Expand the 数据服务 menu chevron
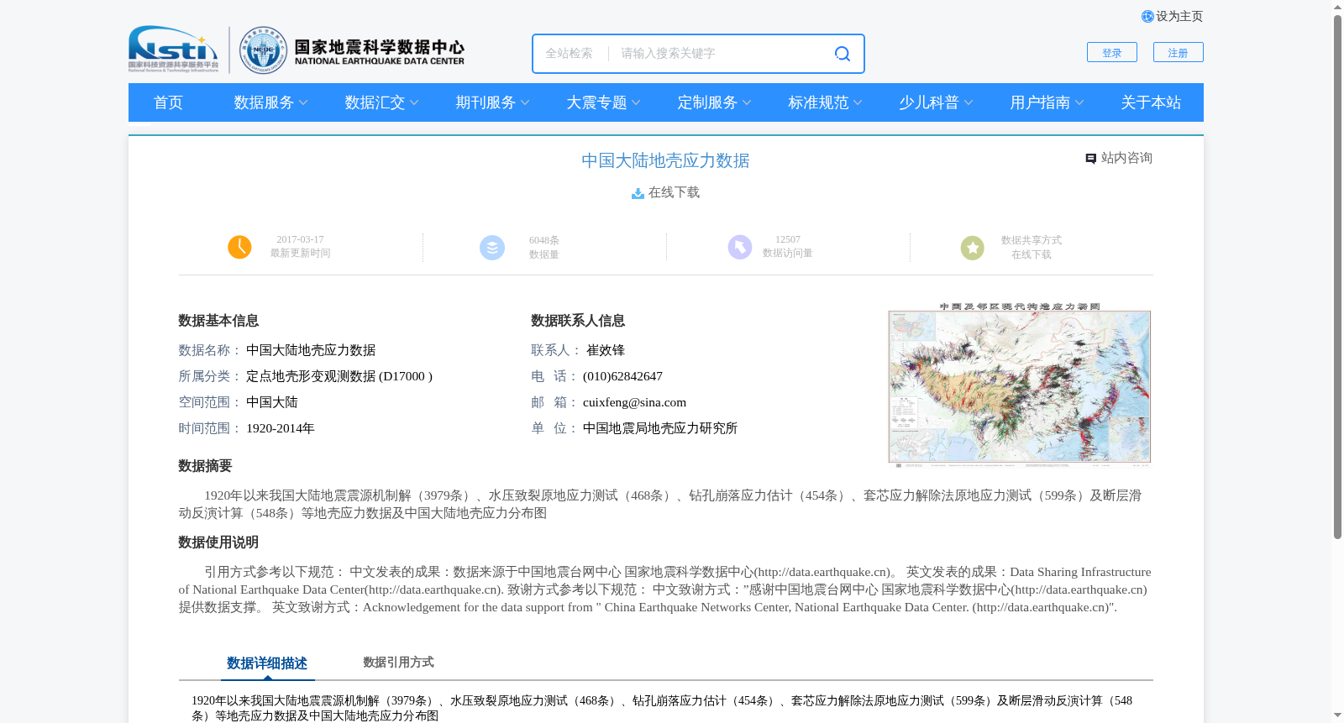1344x723 pixels. (303, 102)
